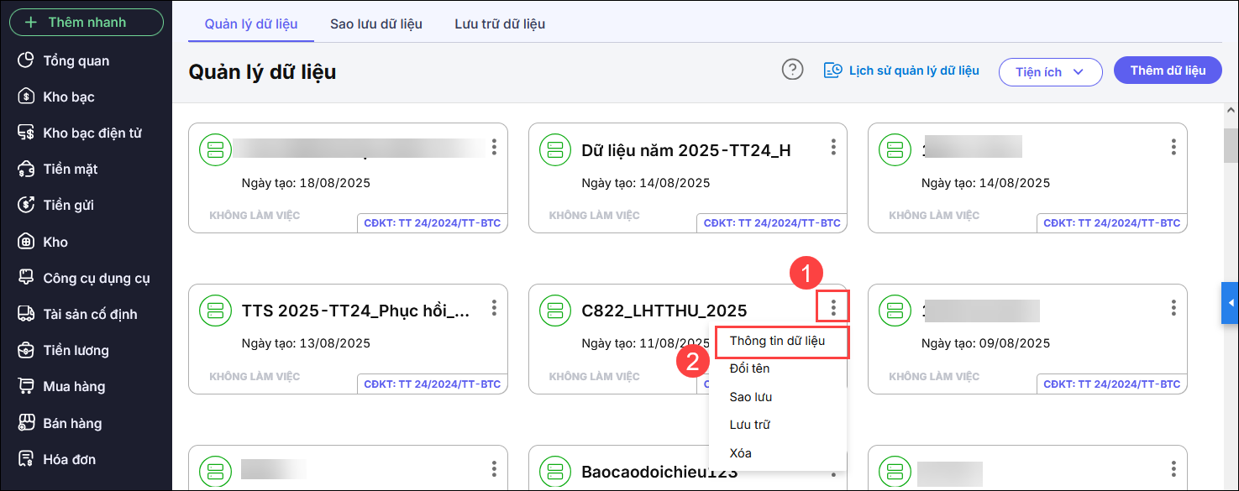Click Ngày tạo: 18/08/2025 text
Viewport: 1239px width, 491px height.
306,183
